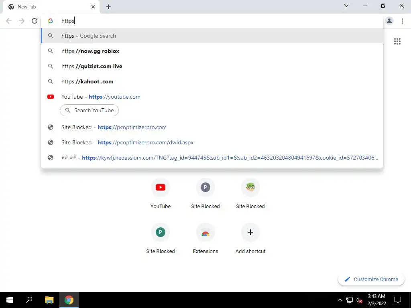Viewport: 411px width, 308px height.
Task: Open the pcoptimizerpro.com Site Blocked suggestion
Action: (x=212, y=127)
